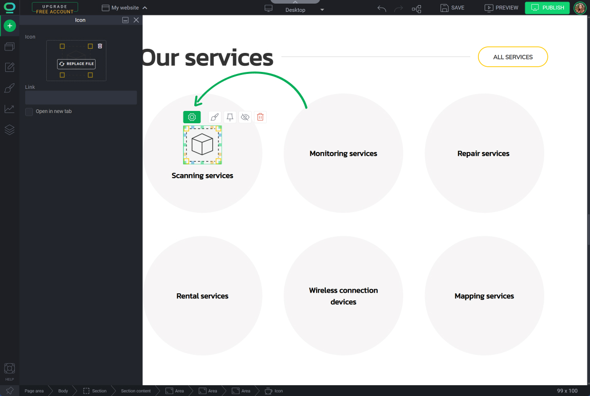The image size is (590, 396).
Task: Select the Icon breadcrumb
Action: [x=274, y=391]
